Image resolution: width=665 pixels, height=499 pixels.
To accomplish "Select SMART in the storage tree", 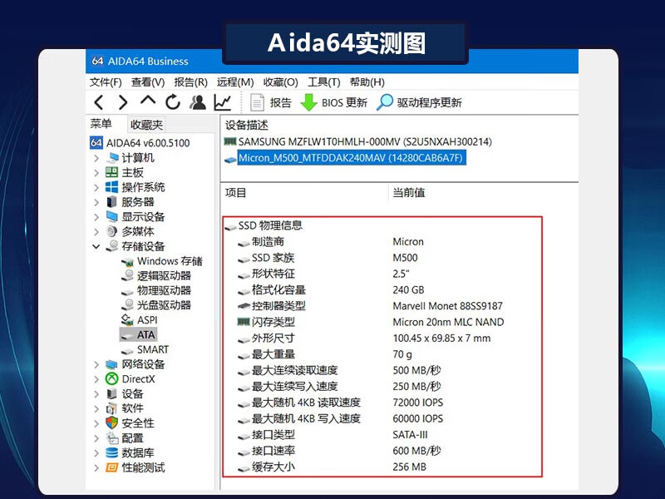I will [x=152, y=350].
